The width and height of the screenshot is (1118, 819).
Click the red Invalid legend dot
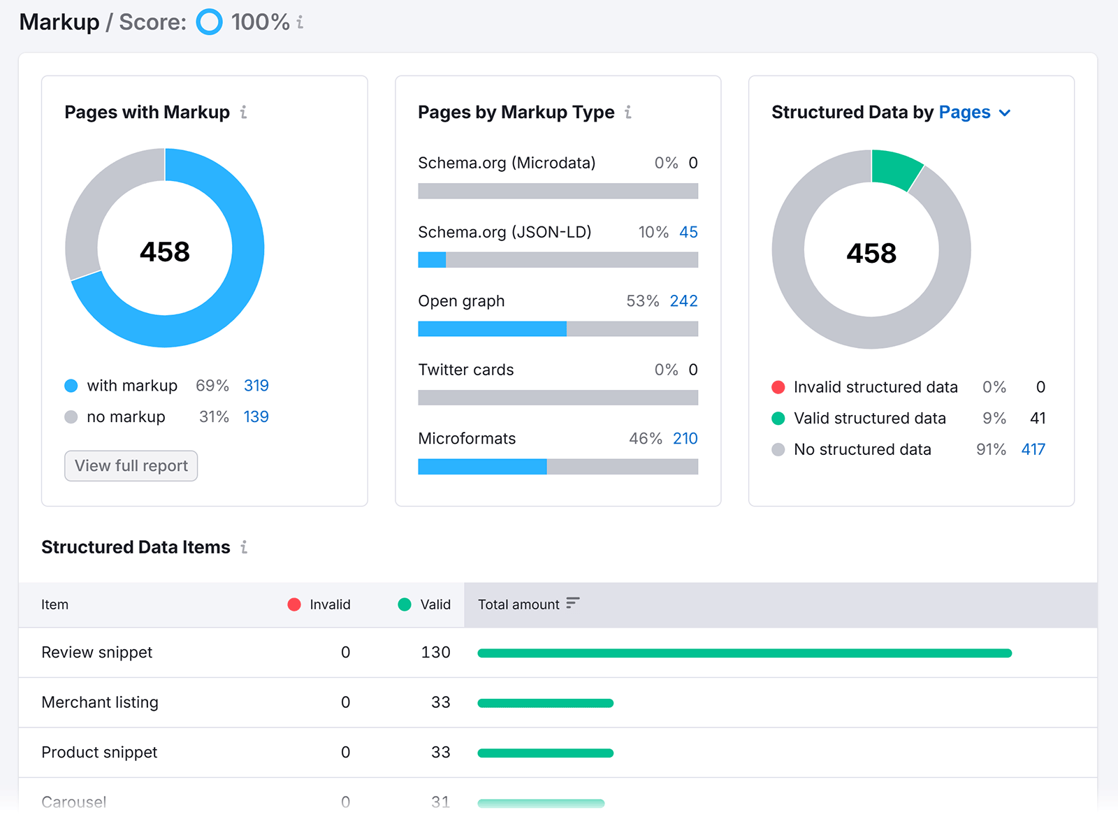(x=294, y=604)
